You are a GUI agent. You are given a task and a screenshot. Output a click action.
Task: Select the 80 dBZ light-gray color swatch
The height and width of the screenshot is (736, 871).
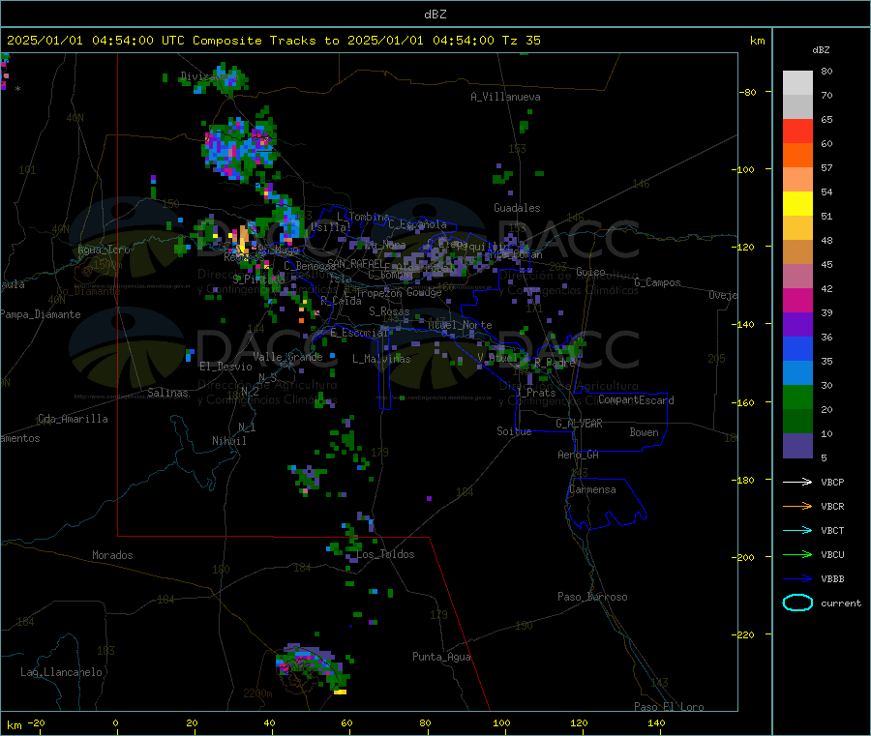[797, 83]
